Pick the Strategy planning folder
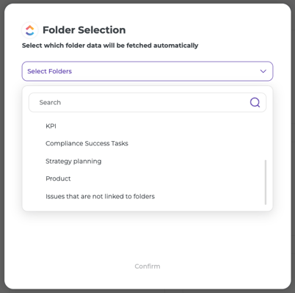The width and height of the screenshot is (295, 293). click(73, 162)
